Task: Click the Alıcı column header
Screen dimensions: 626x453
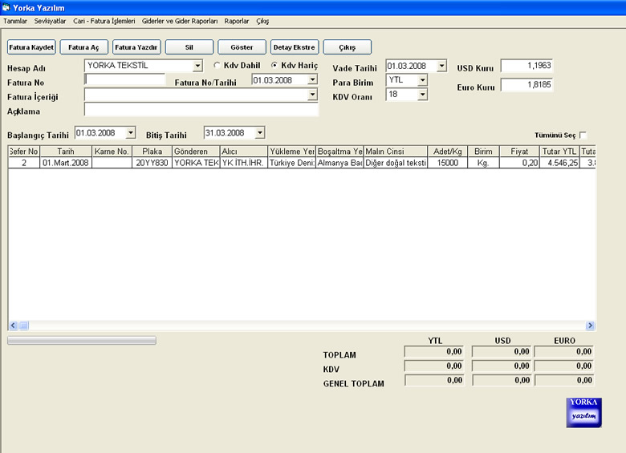Action: 244,152
